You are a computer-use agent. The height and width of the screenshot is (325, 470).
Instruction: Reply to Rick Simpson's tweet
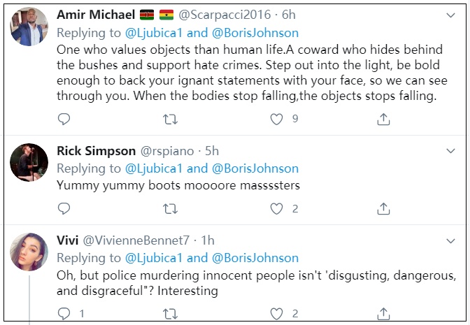(x=64, y=208)
